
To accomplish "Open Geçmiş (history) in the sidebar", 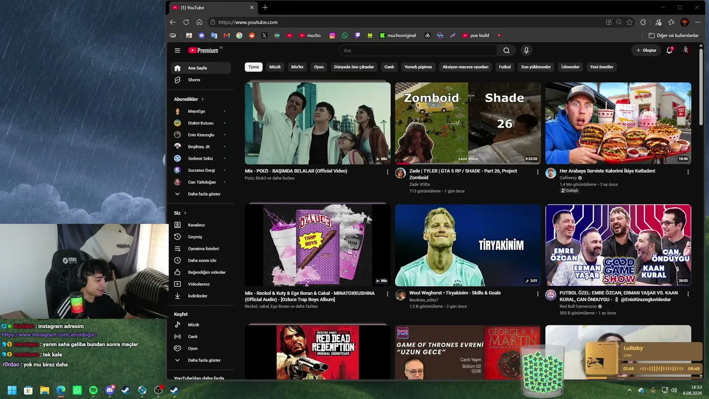I will [x=201, y=237].
